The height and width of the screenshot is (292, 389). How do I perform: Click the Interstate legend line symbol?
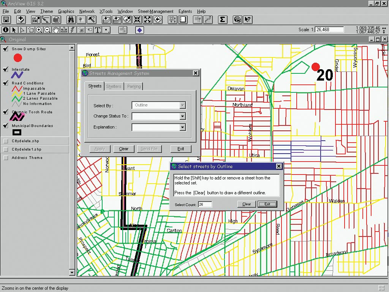(x=17, y=75)
